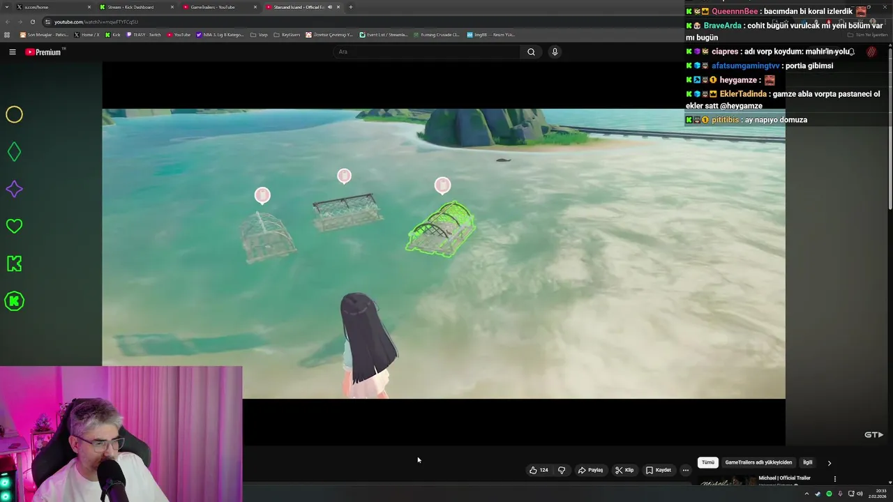
Task: Mute the Starsand Island tab audio
Action: click(x=330, y=7)
